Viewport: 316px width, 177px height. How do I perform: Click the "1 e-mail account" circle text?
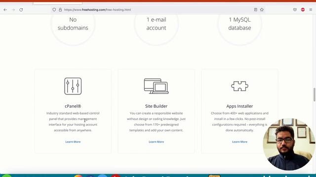156,24
